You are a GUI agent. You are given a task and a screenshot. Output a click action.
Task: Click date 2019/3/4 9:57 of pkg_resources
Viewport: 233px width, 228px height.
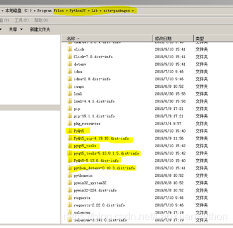tap(168, 124)
